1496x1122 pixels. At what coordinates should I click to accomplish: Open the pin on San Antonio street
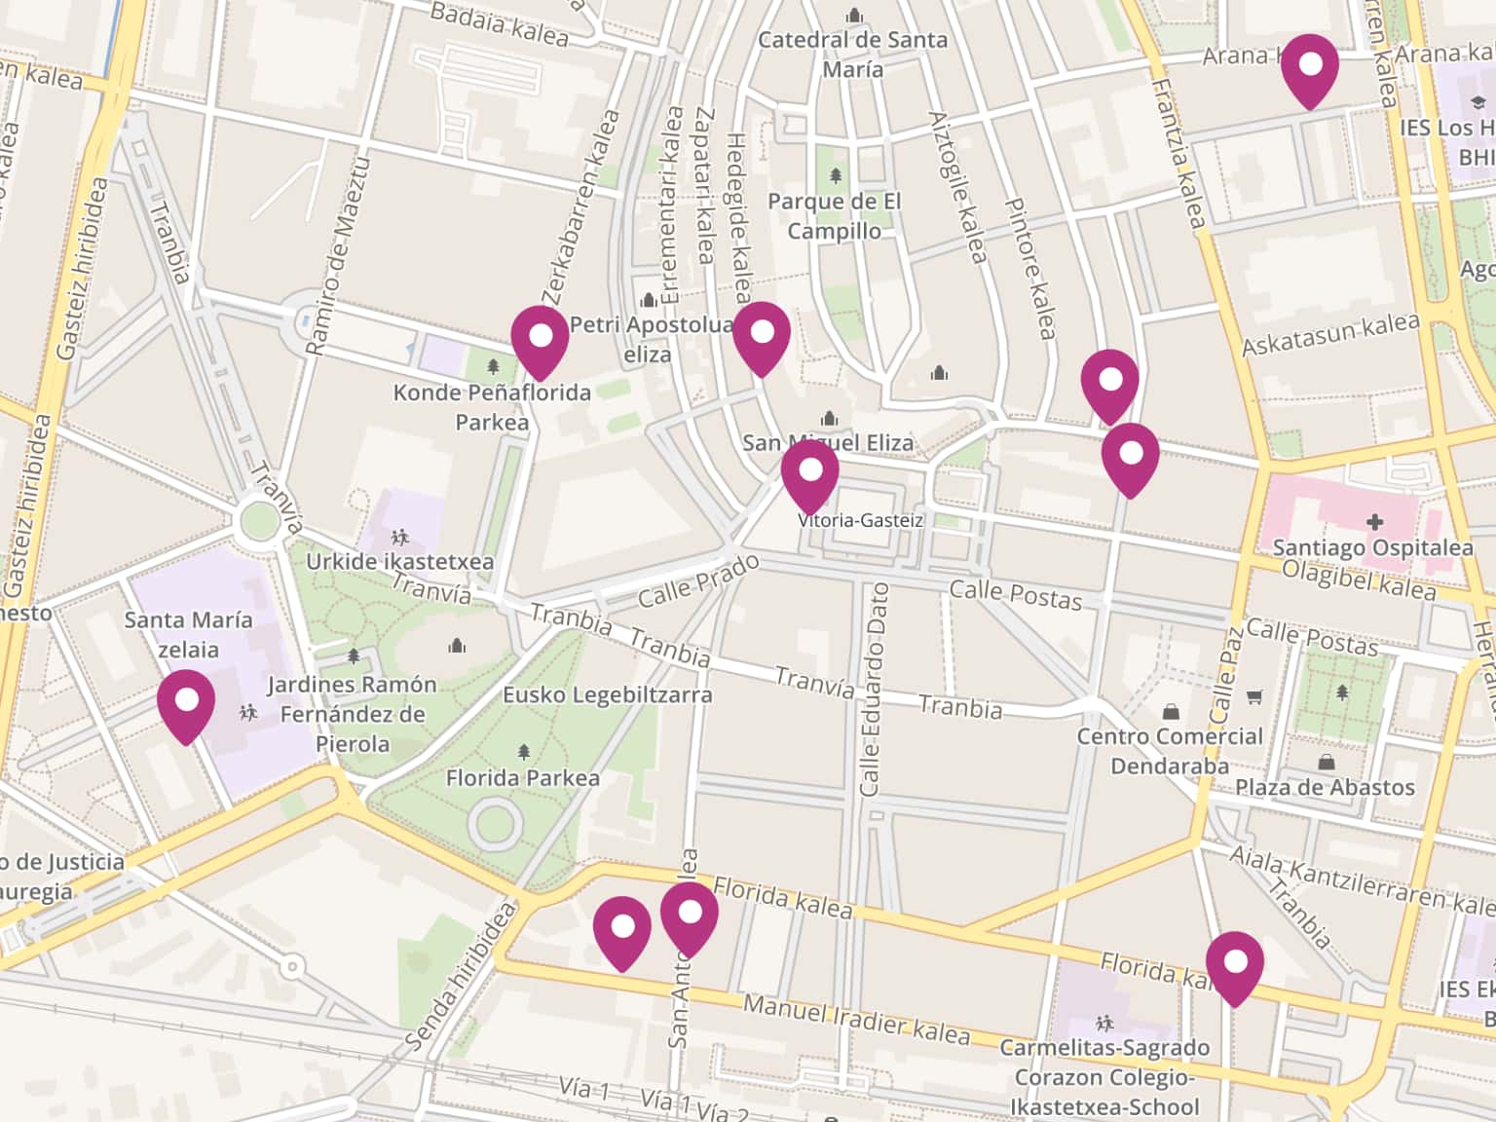tap(689, 916)
